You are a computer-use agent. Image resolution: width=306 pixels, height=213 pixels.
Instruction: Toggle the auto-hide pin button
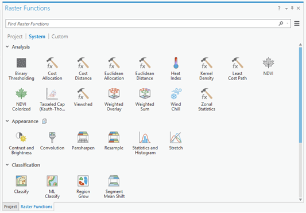(292, 8)
